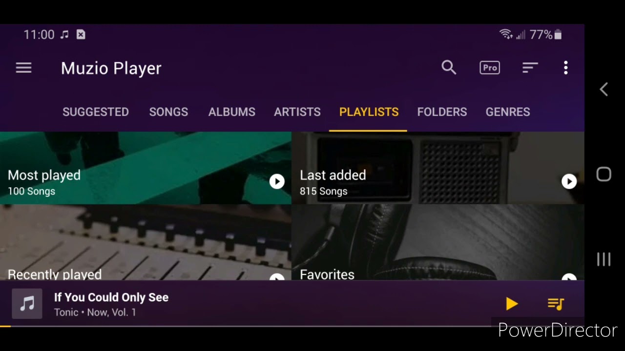Tap the Muzio Player title
Image resolution: width=625 pixels, height=351 pixels.
(x=111, y=68)
